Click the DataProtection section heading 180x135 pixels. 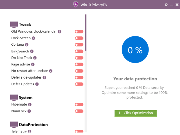tap(33, 125)
